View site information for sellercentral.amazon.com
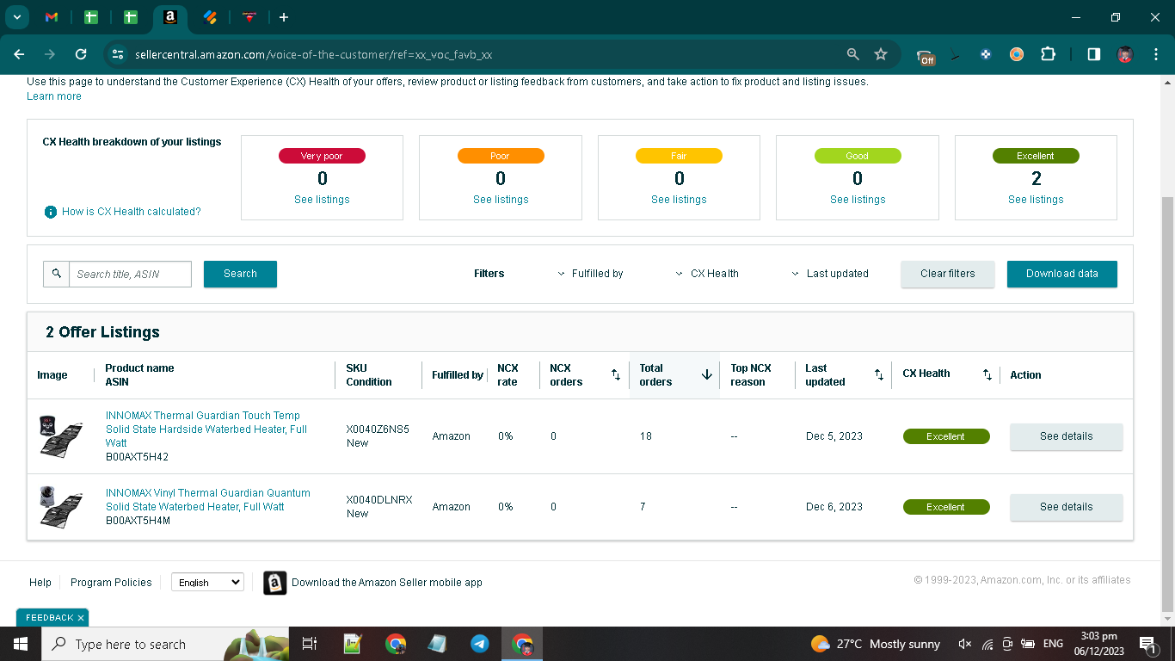Image resolution: width=1175 pixels, height=661 pixels. (x=119, y=54)
